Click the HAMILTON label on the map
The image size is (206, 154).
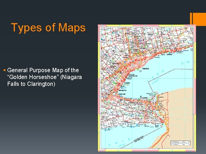(x=122, y=94)
